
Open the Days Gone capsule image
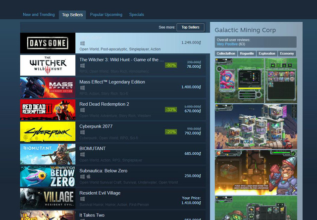click(48, 43)
